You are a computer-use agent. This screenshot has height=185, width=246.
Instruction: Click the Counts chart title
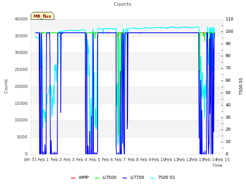pos(123,4)
